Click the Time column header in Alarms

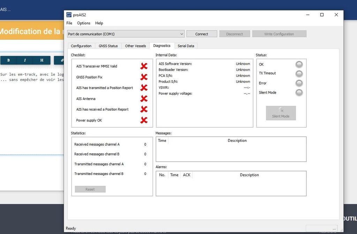point(174,175)
